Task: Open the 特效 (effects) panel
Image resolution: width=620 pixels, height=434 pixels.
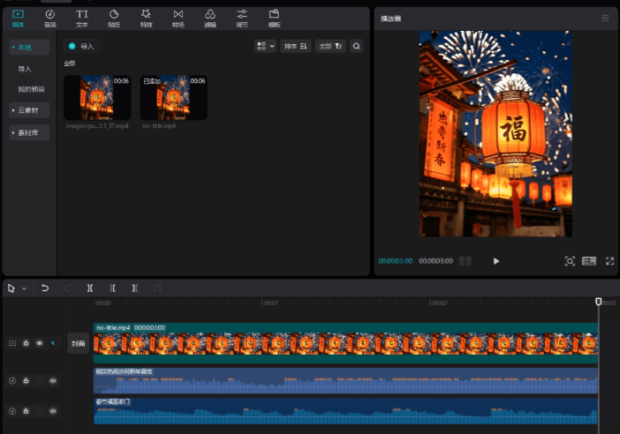Action: (146, 18)
